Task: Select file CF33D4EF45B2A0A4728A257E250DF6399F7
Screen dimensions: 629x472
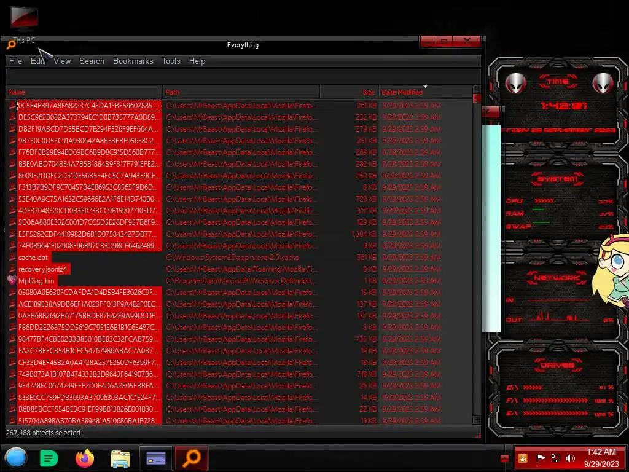Action: [x=89, y=363]
